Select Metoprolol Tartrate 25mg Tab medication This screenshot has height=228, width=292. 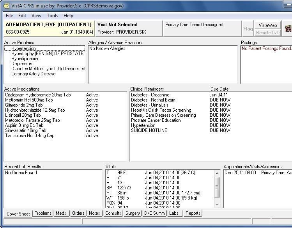(x=65, y=120)
